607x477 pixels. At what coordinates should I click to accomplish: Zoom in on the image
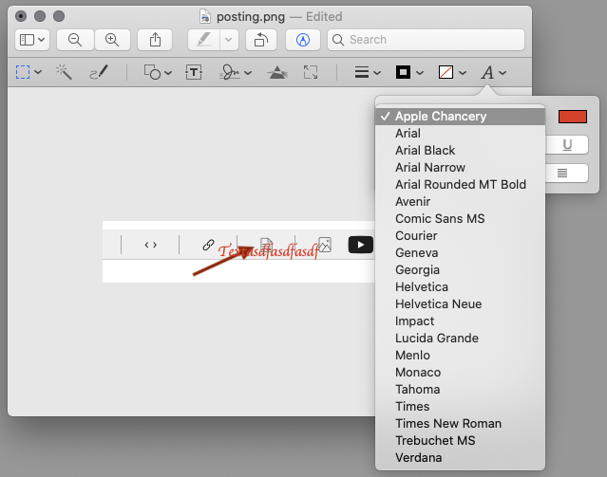coord(112,40)
